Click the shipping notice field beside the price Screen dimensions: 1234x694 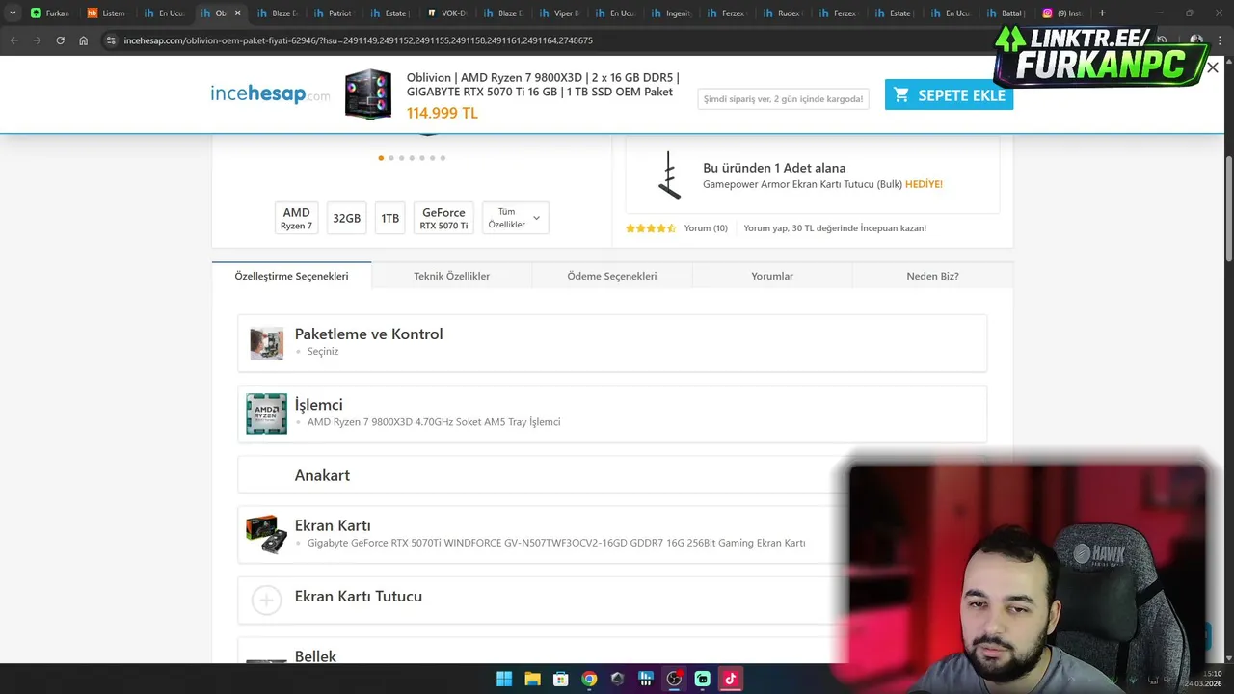783,98
